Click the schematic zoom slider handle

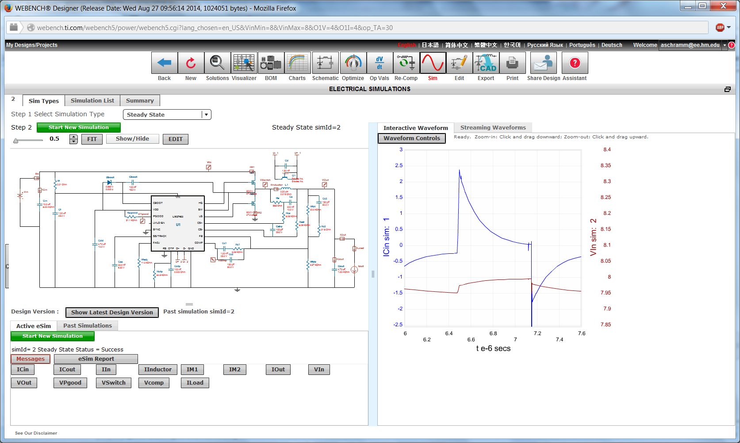(x=16, y=141)
